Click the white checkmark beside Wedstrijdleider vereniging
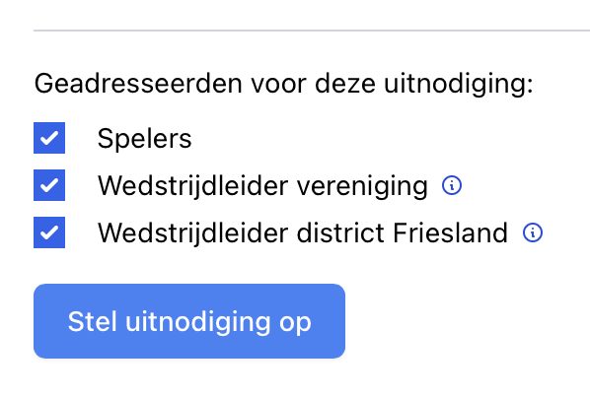Viewport: 590px width, 396px height. point(49,185)
